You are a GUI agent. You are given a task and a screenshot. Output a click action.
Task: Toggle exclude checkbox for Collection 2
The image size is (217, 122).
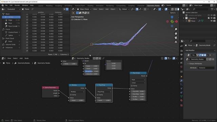pyautogui.click(x=209, y=18)
